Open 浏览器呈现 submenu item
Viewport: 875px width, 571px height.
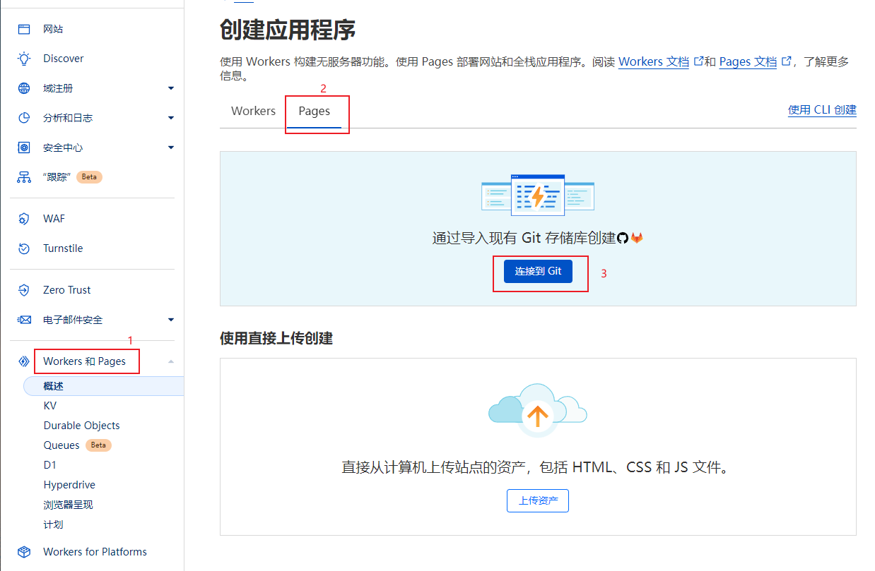[68, 505]
